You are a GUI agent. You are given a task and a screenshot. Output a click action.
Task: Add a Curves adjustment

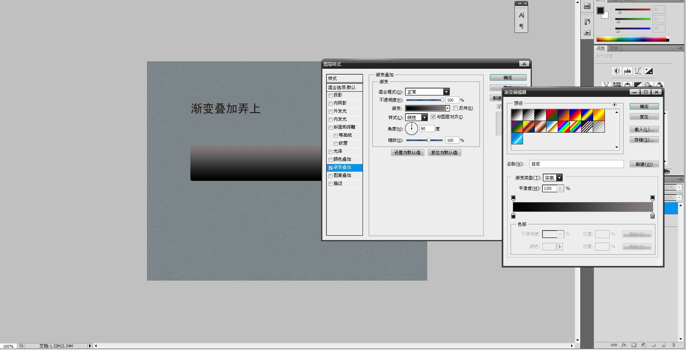point(638,71)
